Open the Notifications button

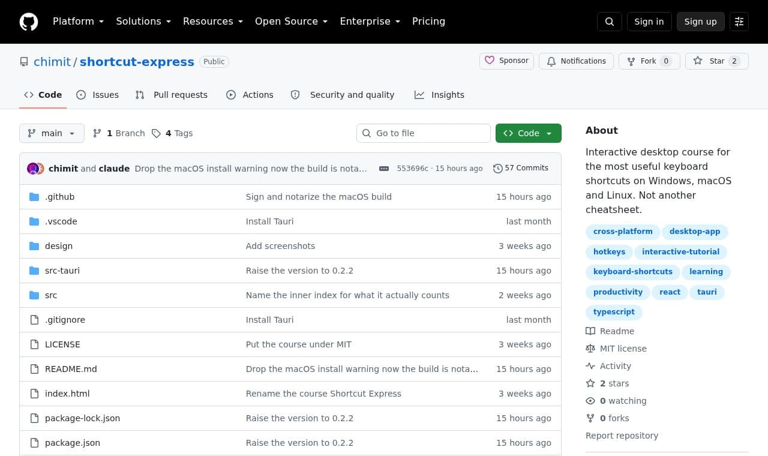click(576, 61)
